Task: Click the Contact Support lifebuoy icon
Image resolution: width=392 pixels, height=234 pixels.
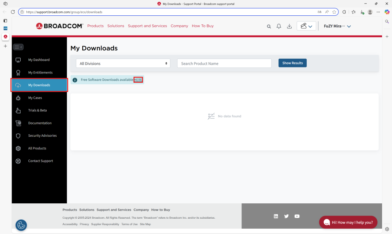Action: pyautogui.click(x=18, y=161)
